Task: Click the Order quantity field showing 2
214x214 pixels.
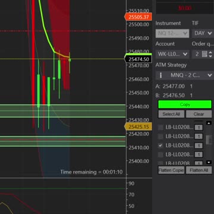Action: 197,54
